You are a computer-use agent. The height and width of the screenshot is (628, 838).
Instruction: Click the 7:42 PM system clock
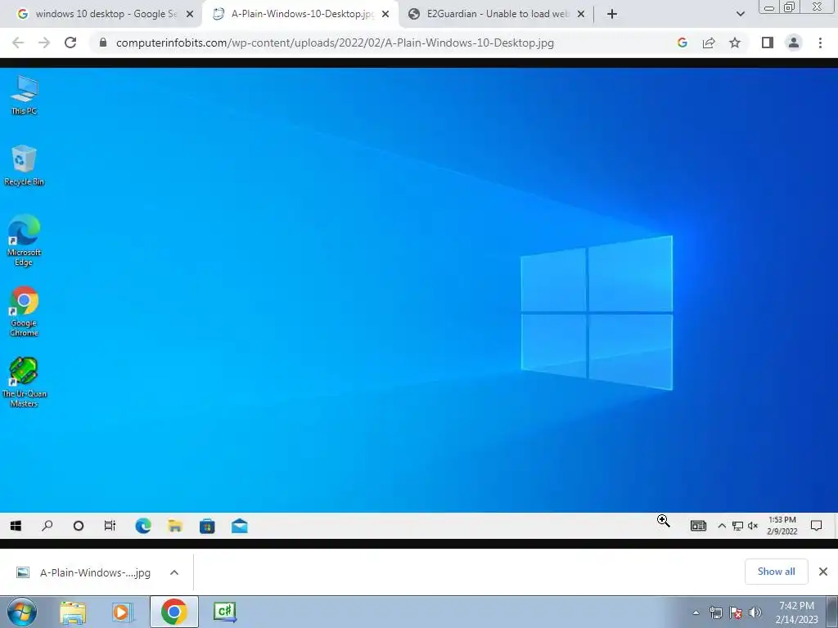(x=796, y=612)
